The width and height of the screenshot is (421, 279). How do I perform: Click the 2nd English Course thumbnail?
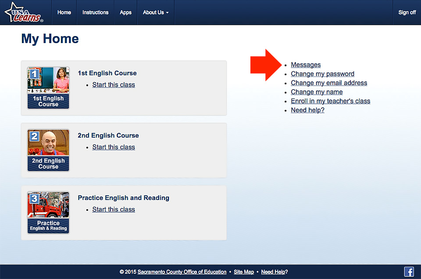click(48, 150)
